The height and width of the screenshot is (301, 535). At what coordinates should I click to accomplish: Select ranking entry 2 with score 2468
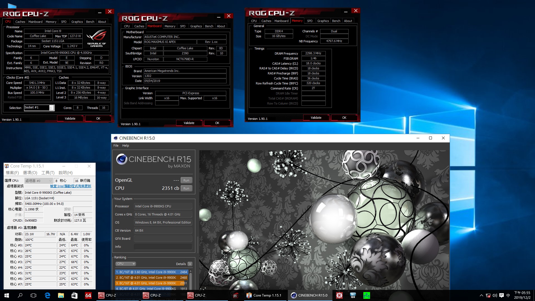pyautogui.click(x=151, y=278)
